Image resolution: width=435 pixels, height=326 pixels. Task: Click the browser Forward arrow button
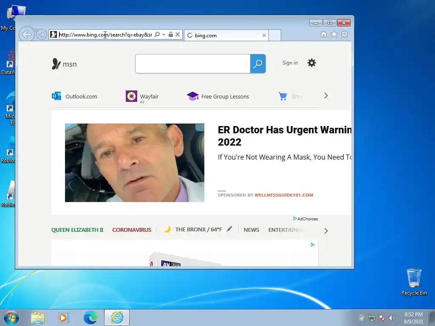point(41,34)
